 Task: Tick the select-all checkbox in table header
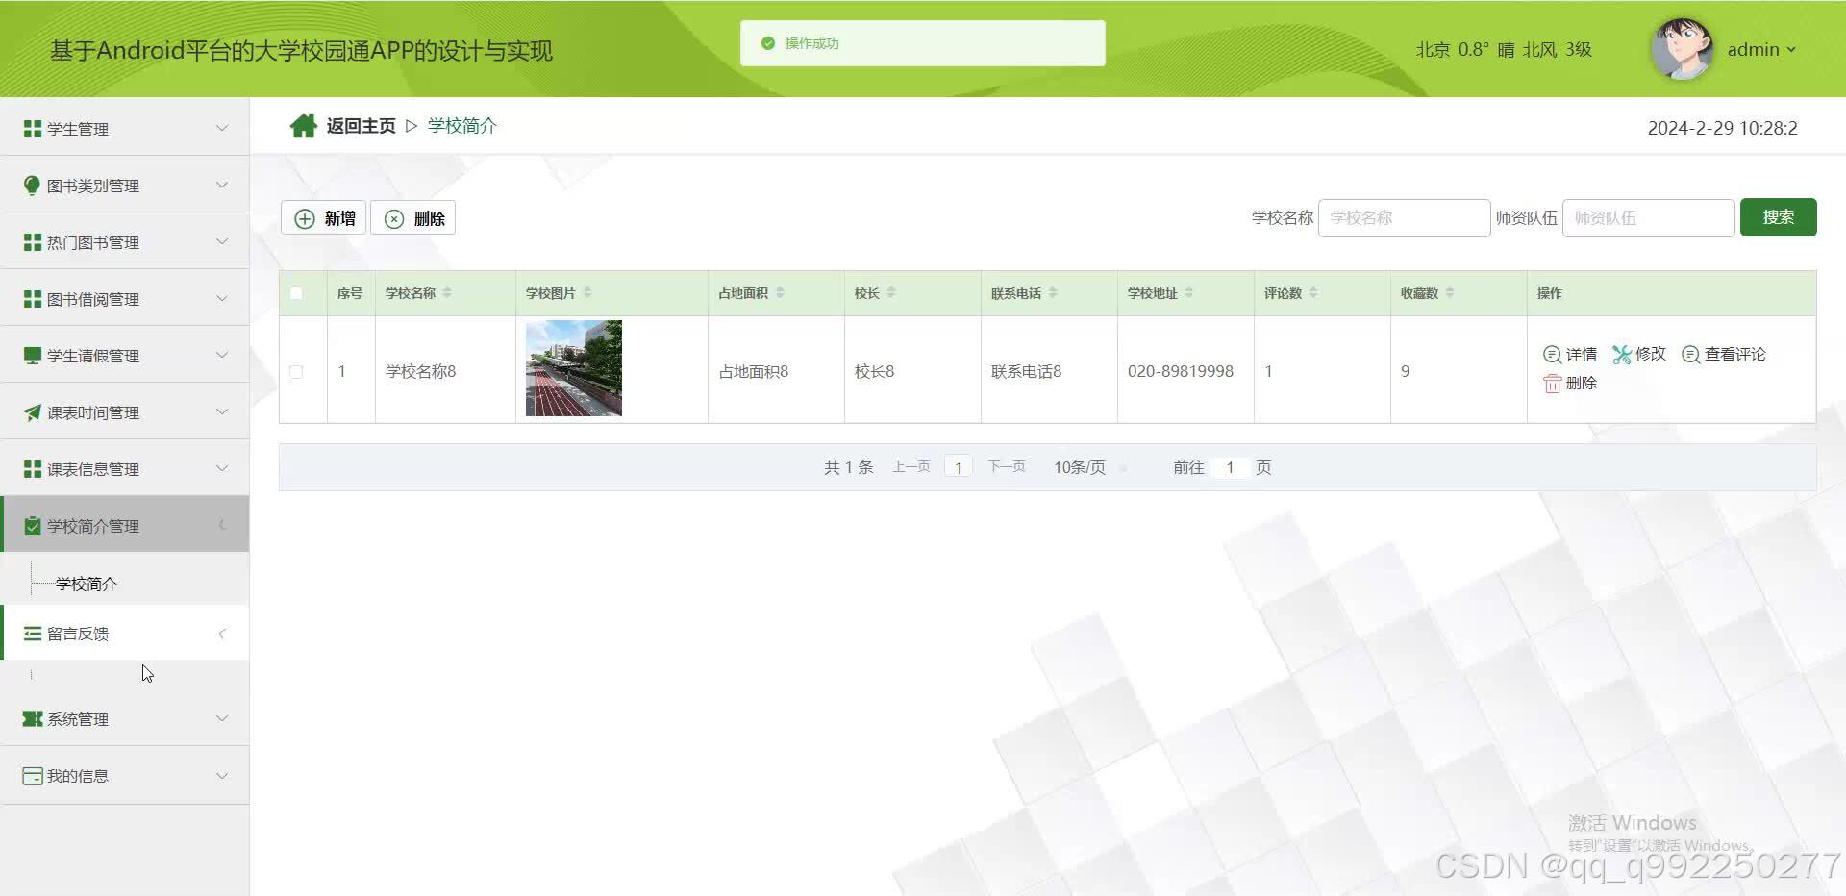click(x=296, y=293)
